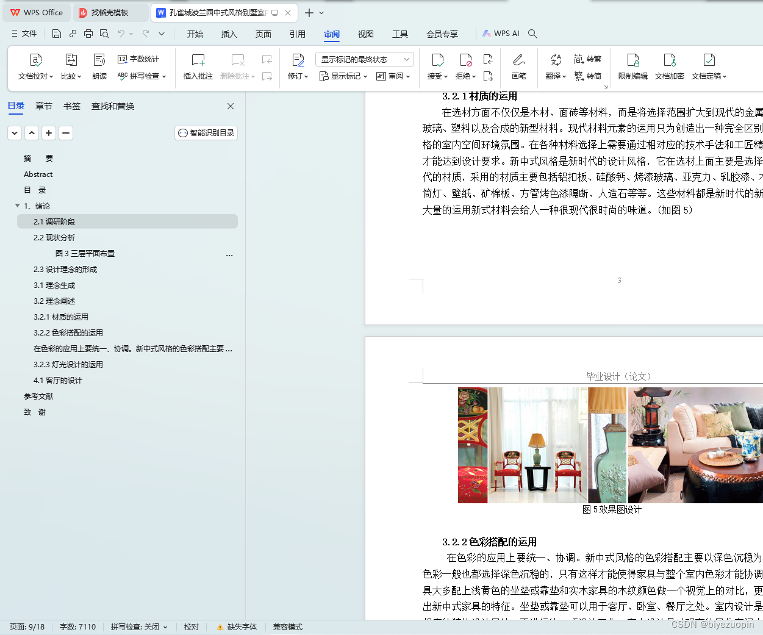Convert text with 转简 button

588,76
